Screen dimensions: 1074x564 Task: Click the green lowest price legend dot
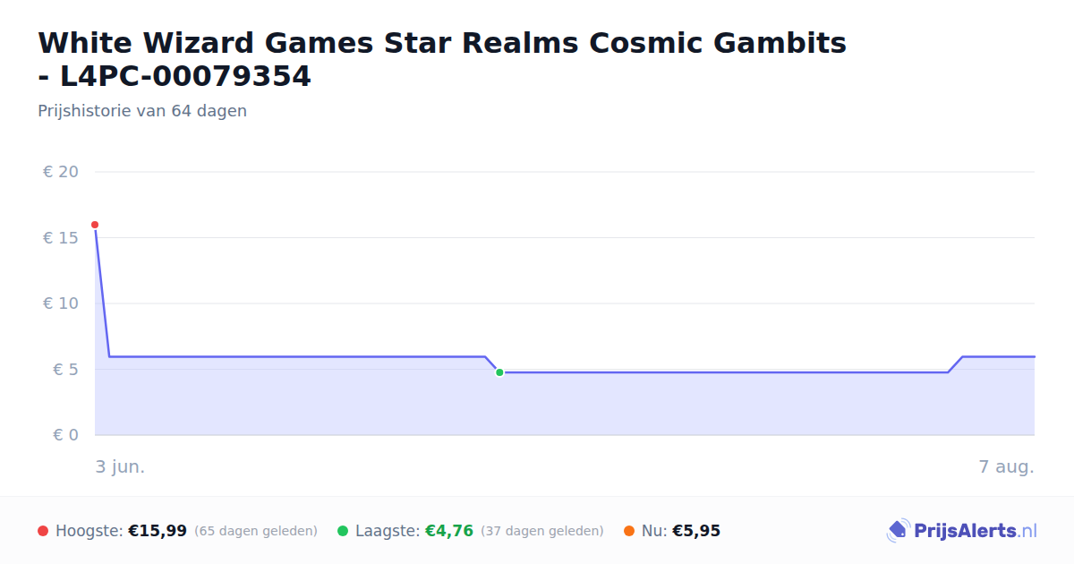pyautogui.click(x=343, y=531)
